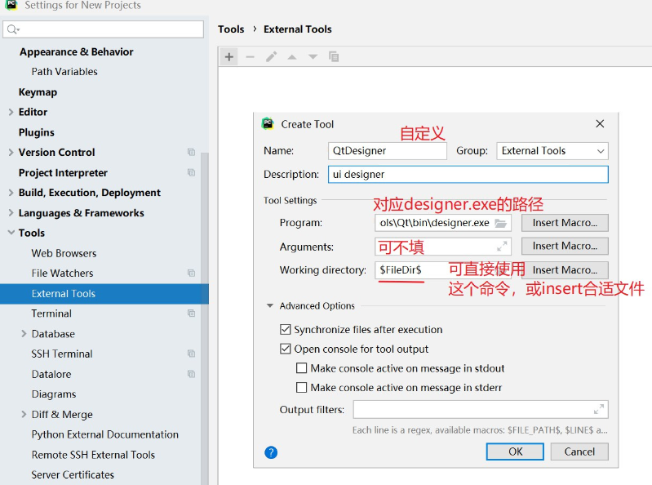The height and width of the screenshot is (485, 652).
Task: Expand the Version Control node
Action: point(11,152)
